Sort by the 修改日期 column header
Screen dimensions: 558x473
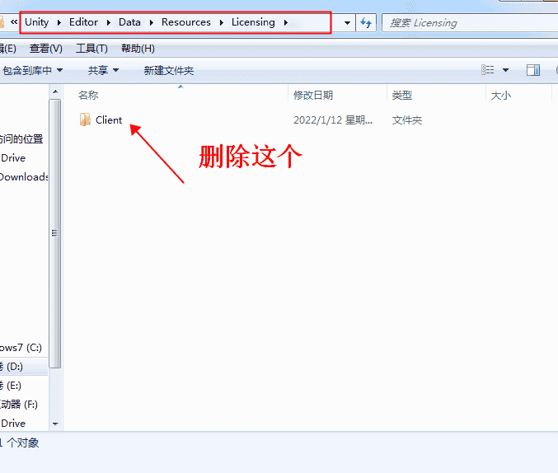(x=313, y=95)
